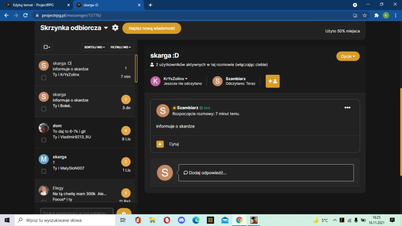Click the 'Użyto 50% miejsca' storage text
Image resolution: width=402 pixels, height=226 pixels.
343,31
